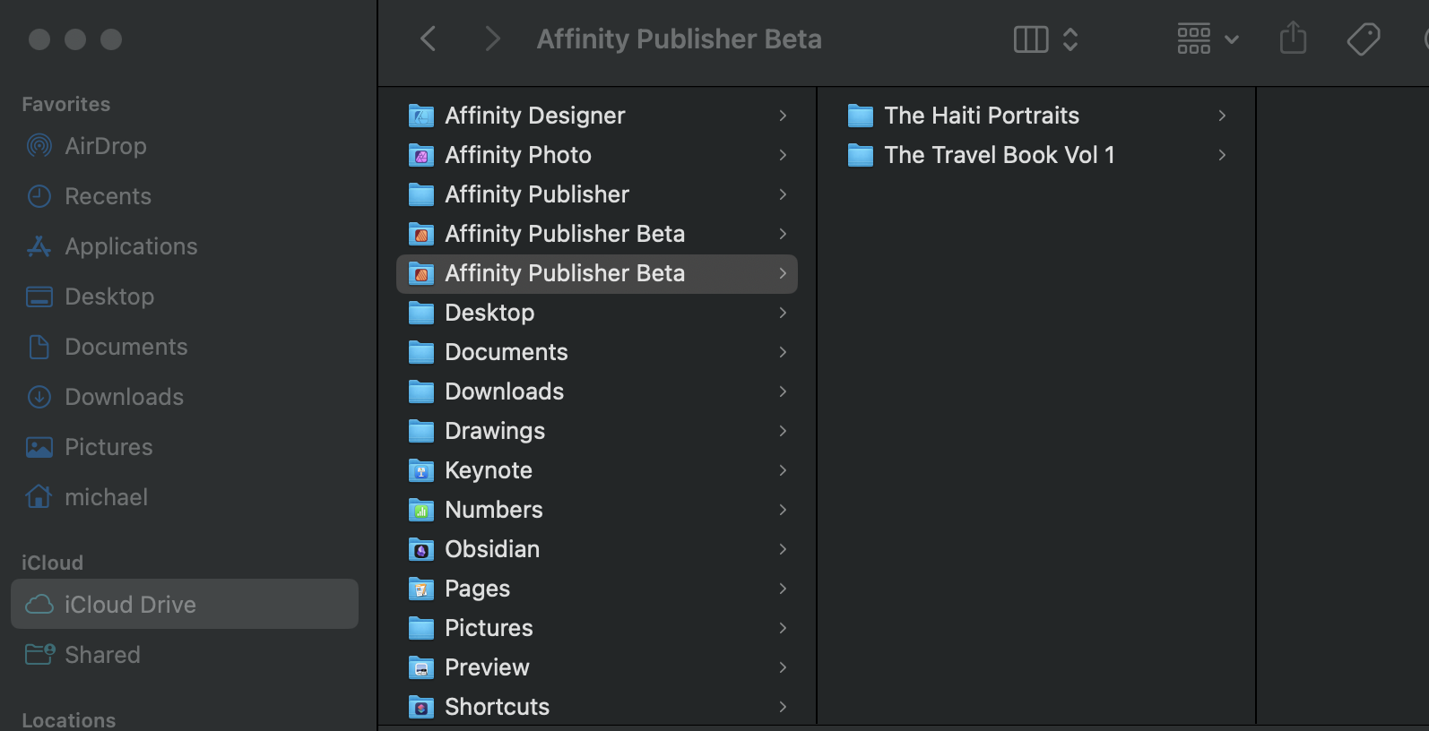Click the Documents folder name in column
Screen dimensions: 1429x731
[x=507, y=352]
